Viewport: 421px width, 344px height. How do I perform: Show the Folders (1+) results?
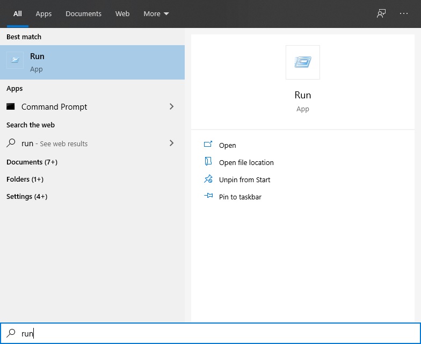pyautogui.click(x=25, y=179)
